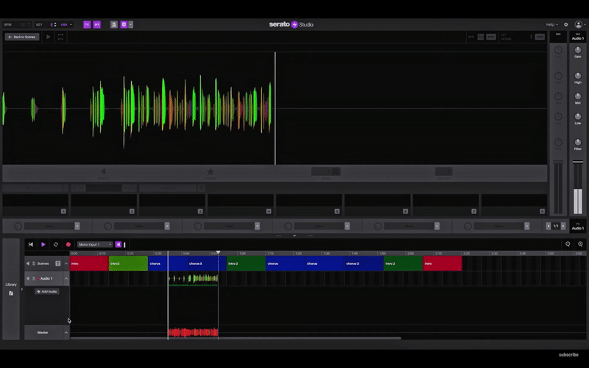The width and height of the screenshot is (589, 368).
Task: Open the Library panel
Action: [11, 289]
